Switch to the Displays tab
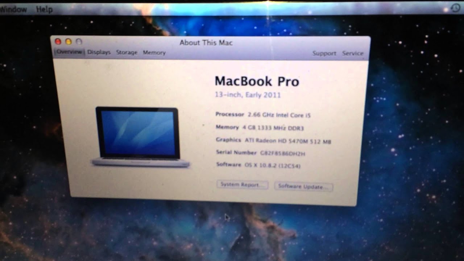Screen dimensions: 464x261 point(99,52)
